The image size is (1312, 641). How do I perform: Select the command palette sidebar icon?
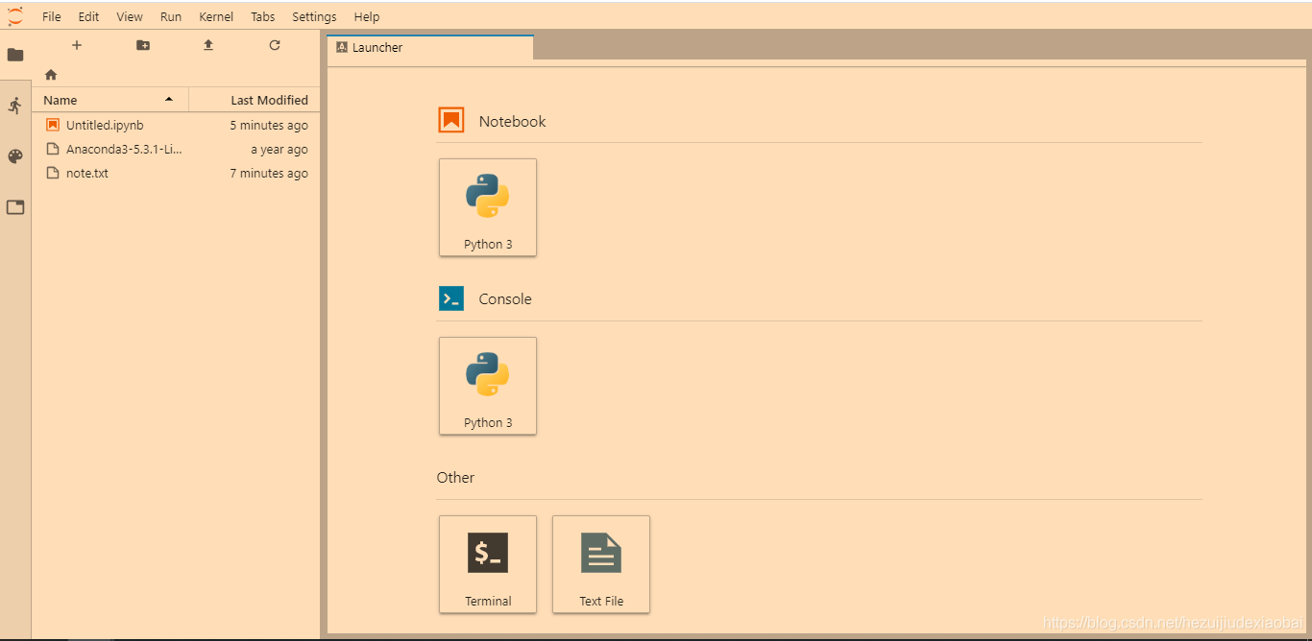[15, 155]
